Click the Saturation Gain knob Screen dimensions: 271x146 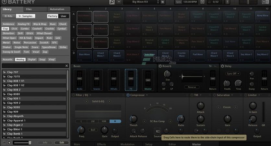227,119
